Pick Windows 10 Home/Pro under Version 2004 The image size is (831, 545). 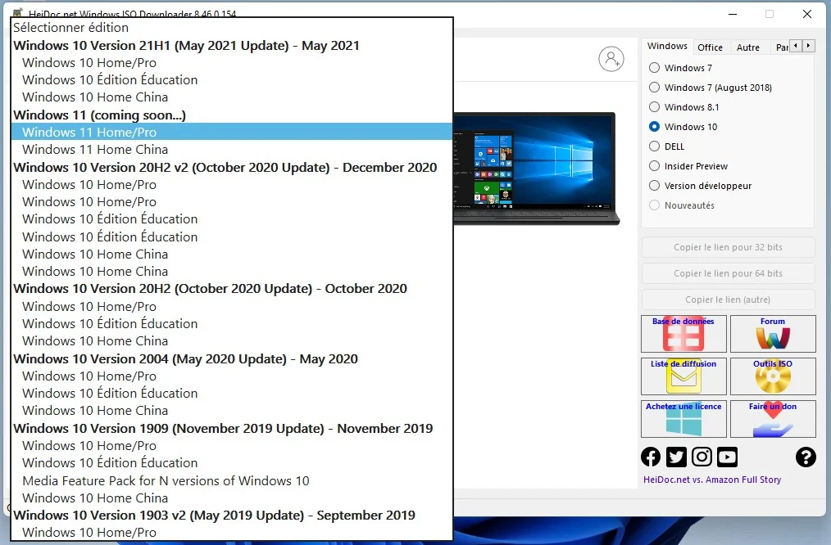[x=232, y=376]
